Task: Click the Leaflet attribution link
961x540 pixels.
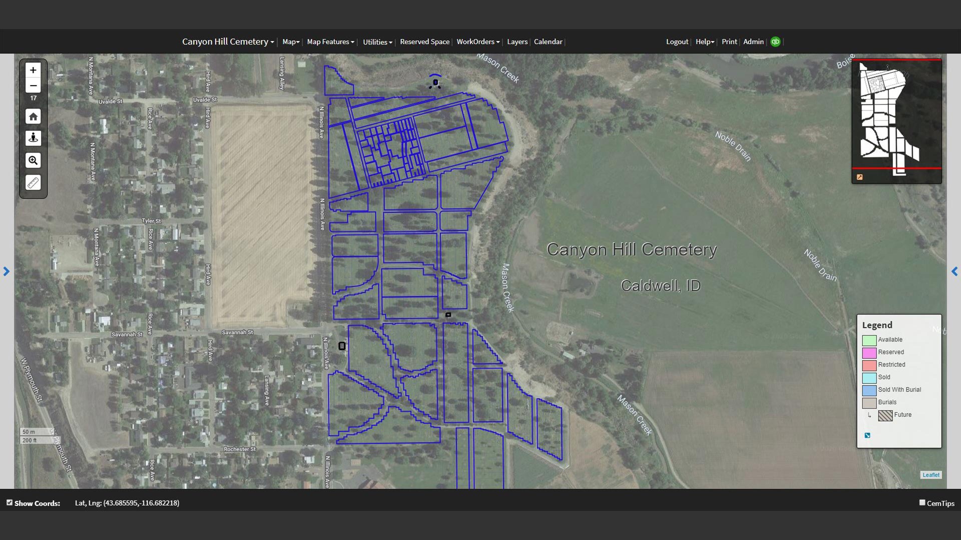Action: [931, 475]
